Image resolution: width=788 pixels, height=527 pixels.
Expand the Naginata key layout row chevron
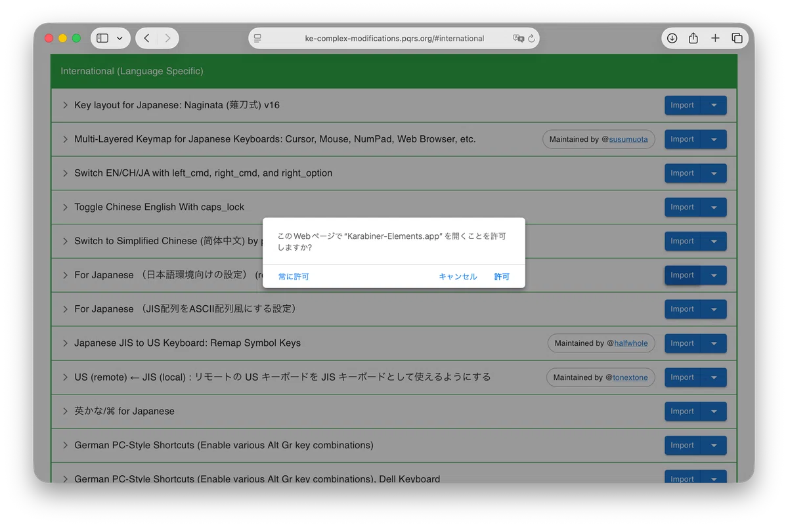[65, 105]
